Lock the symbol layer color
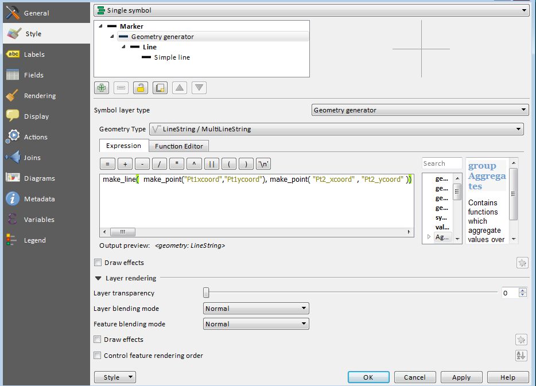Image resolution: width=536 pixels, height=386 pixels. (141, 88)
